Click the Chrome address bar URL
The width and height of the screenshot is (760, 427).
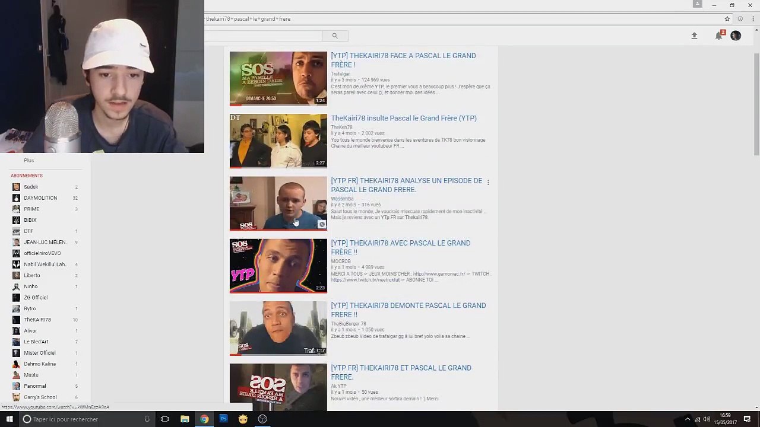248,19
